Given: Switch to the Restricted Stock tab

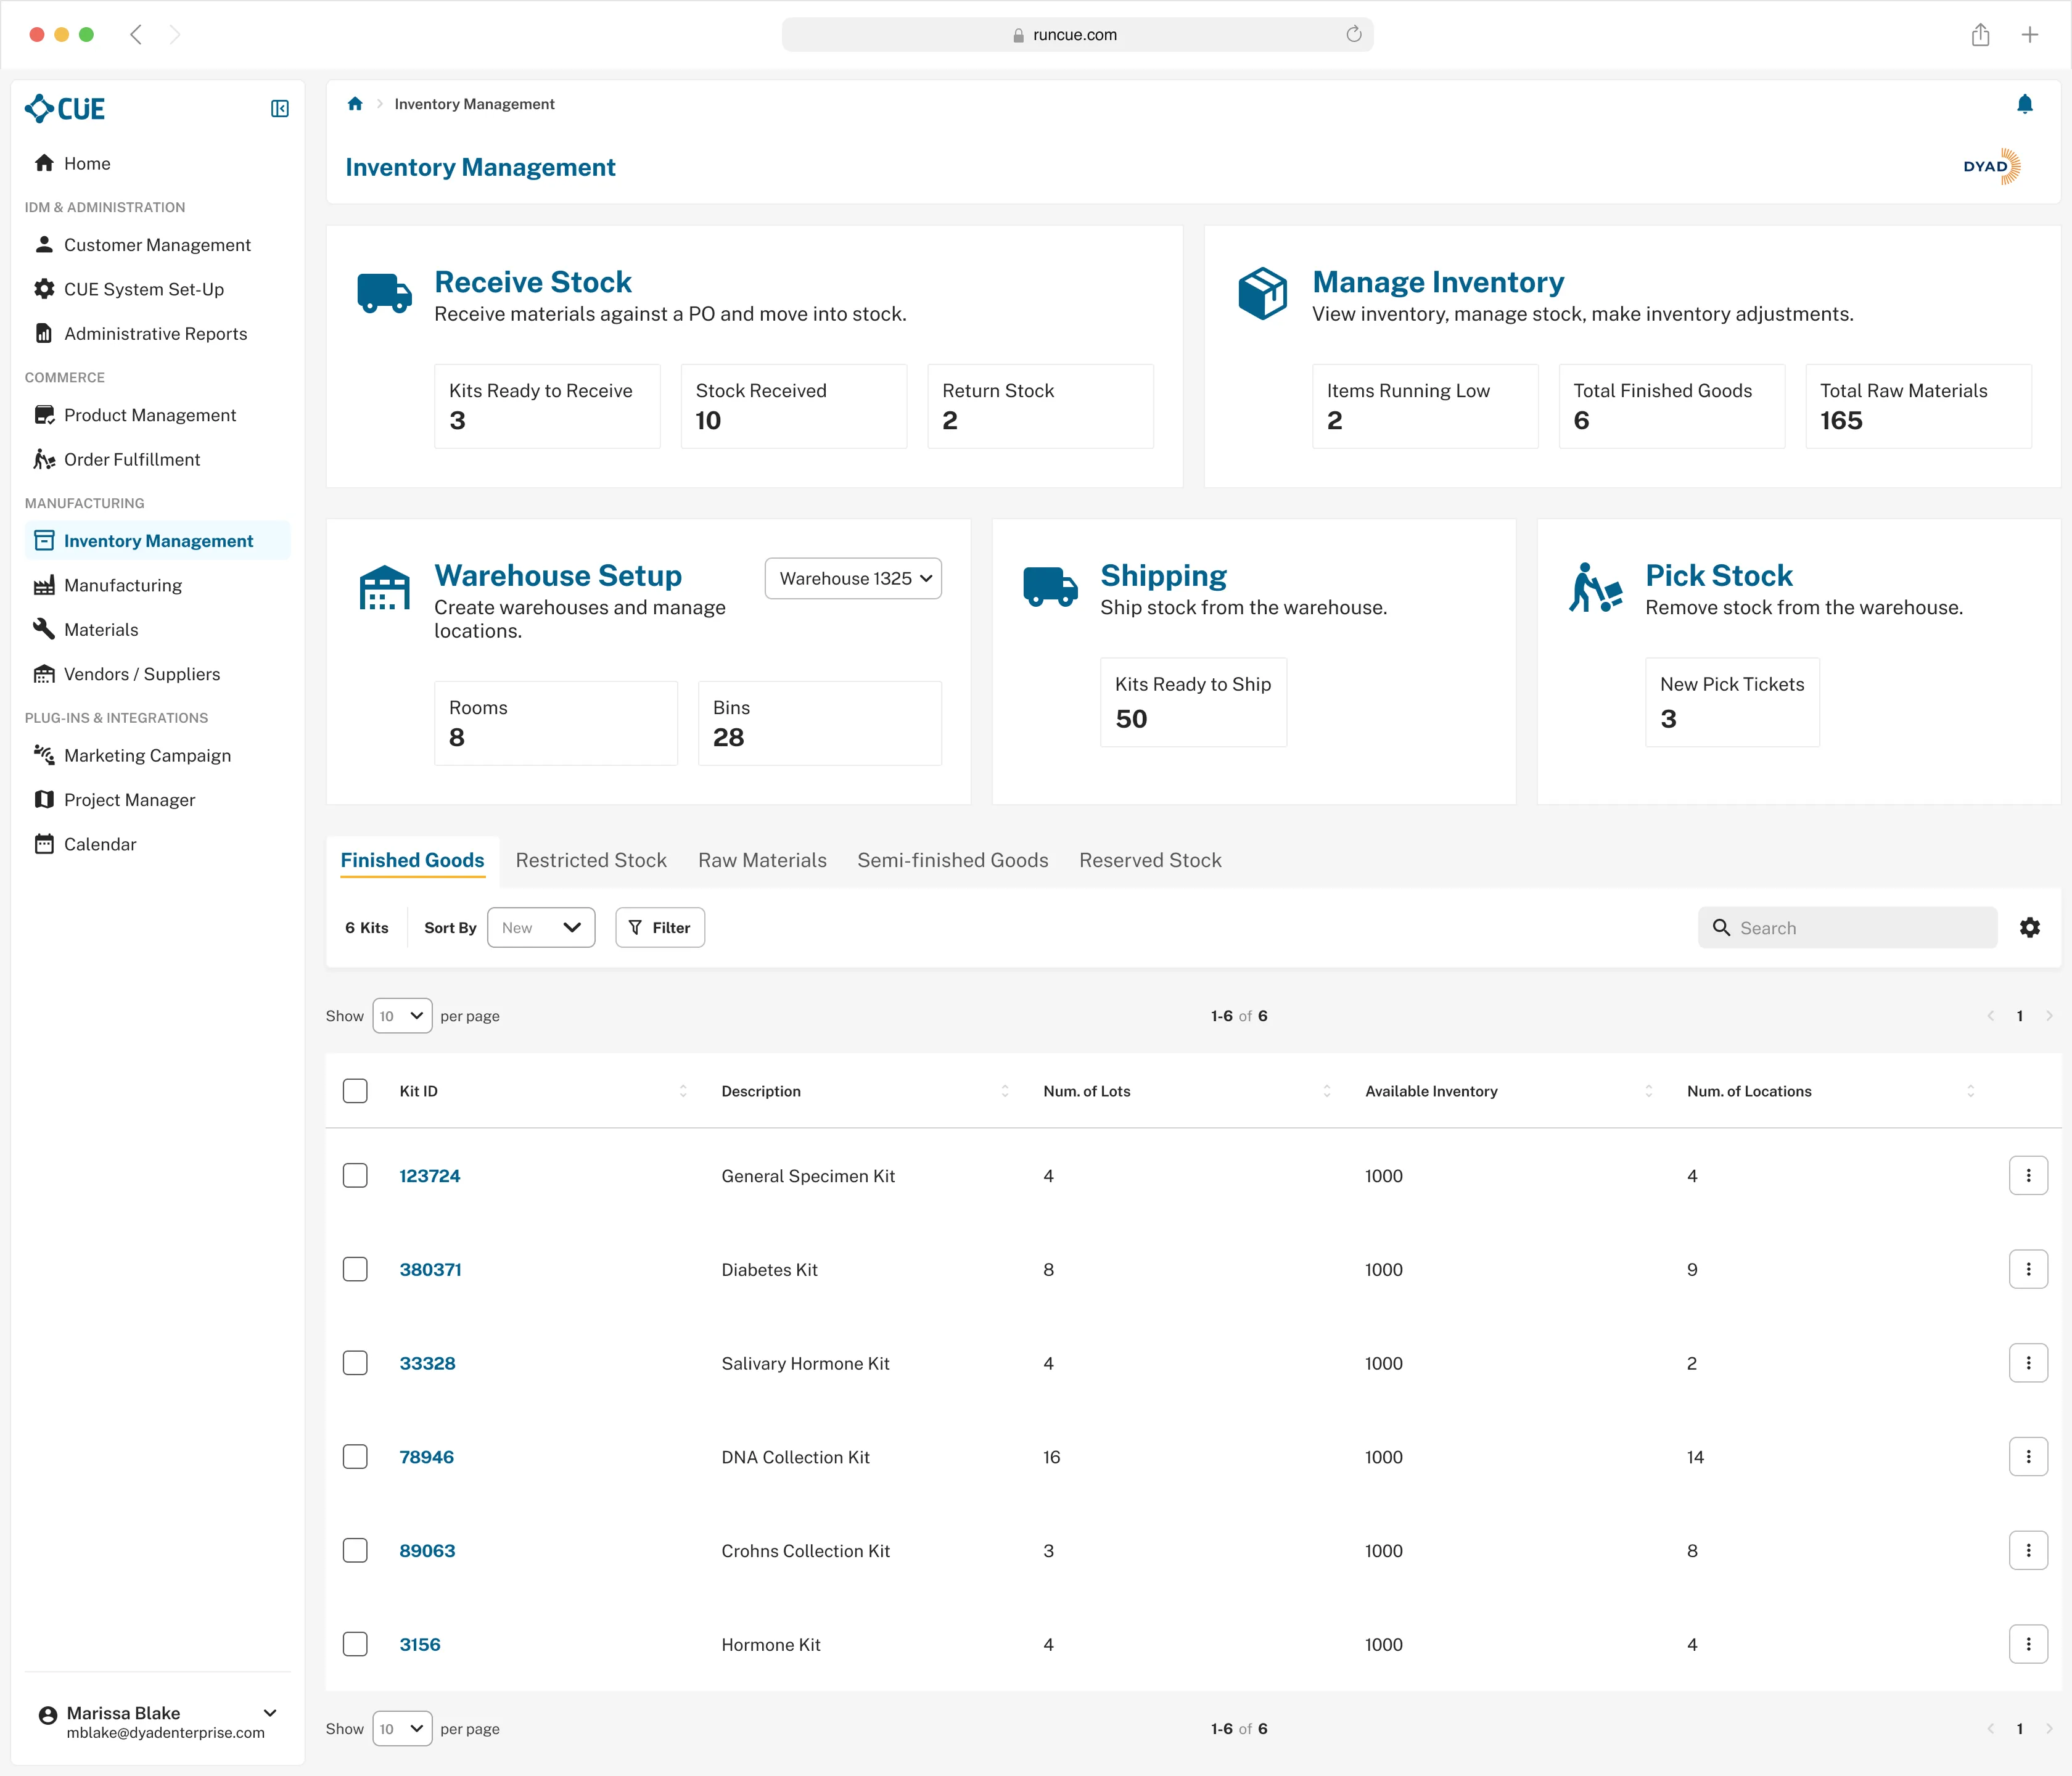Looking at the screenshot, I should point(591,860).
